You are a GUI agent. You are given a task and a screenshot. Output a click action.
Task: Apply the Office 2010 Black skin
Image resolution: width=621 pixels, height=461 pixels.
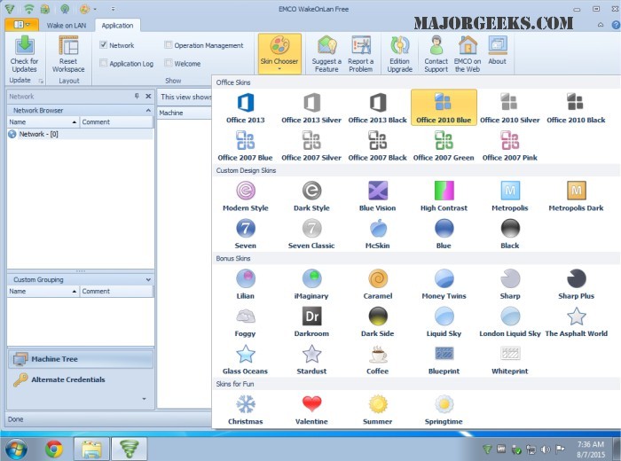pyautogui.click(x=576, y=107)
